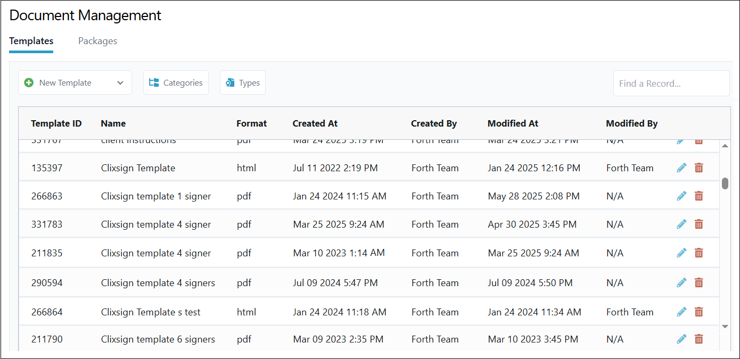Switch to the Packages tab
The height and width of the screenshot is (359, 740).
point(97,41)
